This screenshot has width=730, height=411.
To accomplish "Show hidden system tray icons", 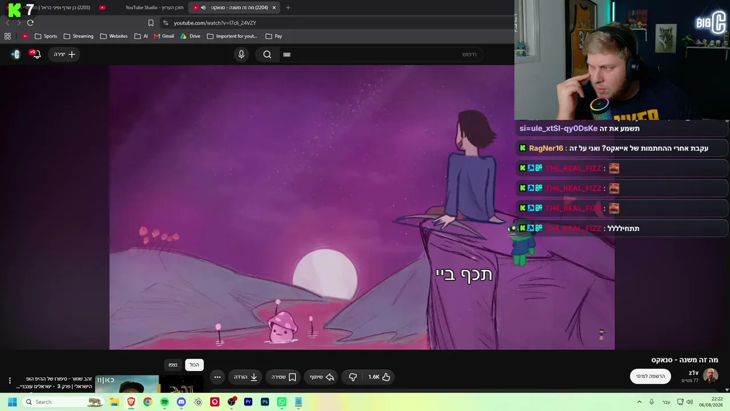I will click(639, 402).
